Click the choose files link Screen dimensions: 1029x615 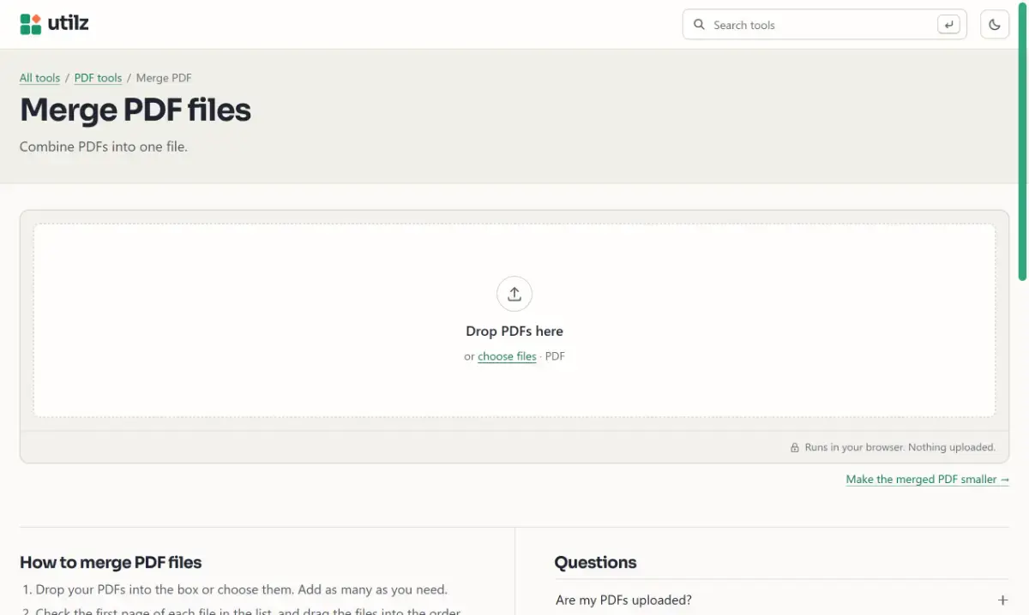pyautogui.click(x=507, y=356)
